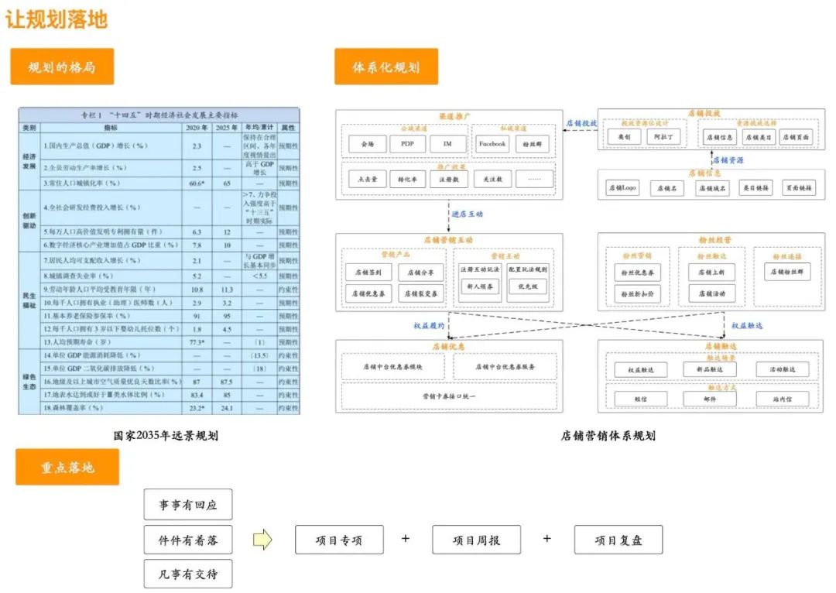Click the 项目周报 box

click(476, 540)
